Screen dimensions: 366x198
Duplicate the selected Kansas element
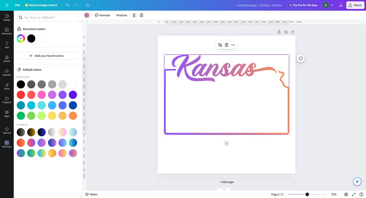(x=220, y=45)
